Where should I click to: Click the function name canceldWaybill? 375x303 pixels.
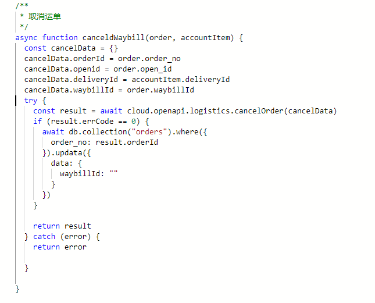[x=113, y=38]
